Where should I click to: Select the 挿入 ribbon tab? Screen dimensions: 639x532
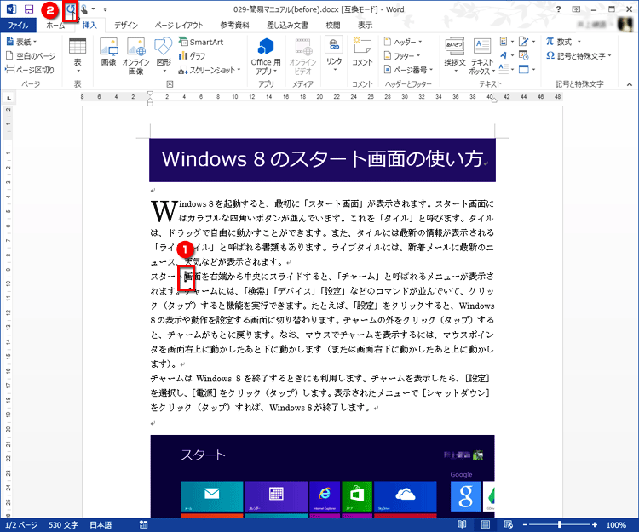[89, 26]
